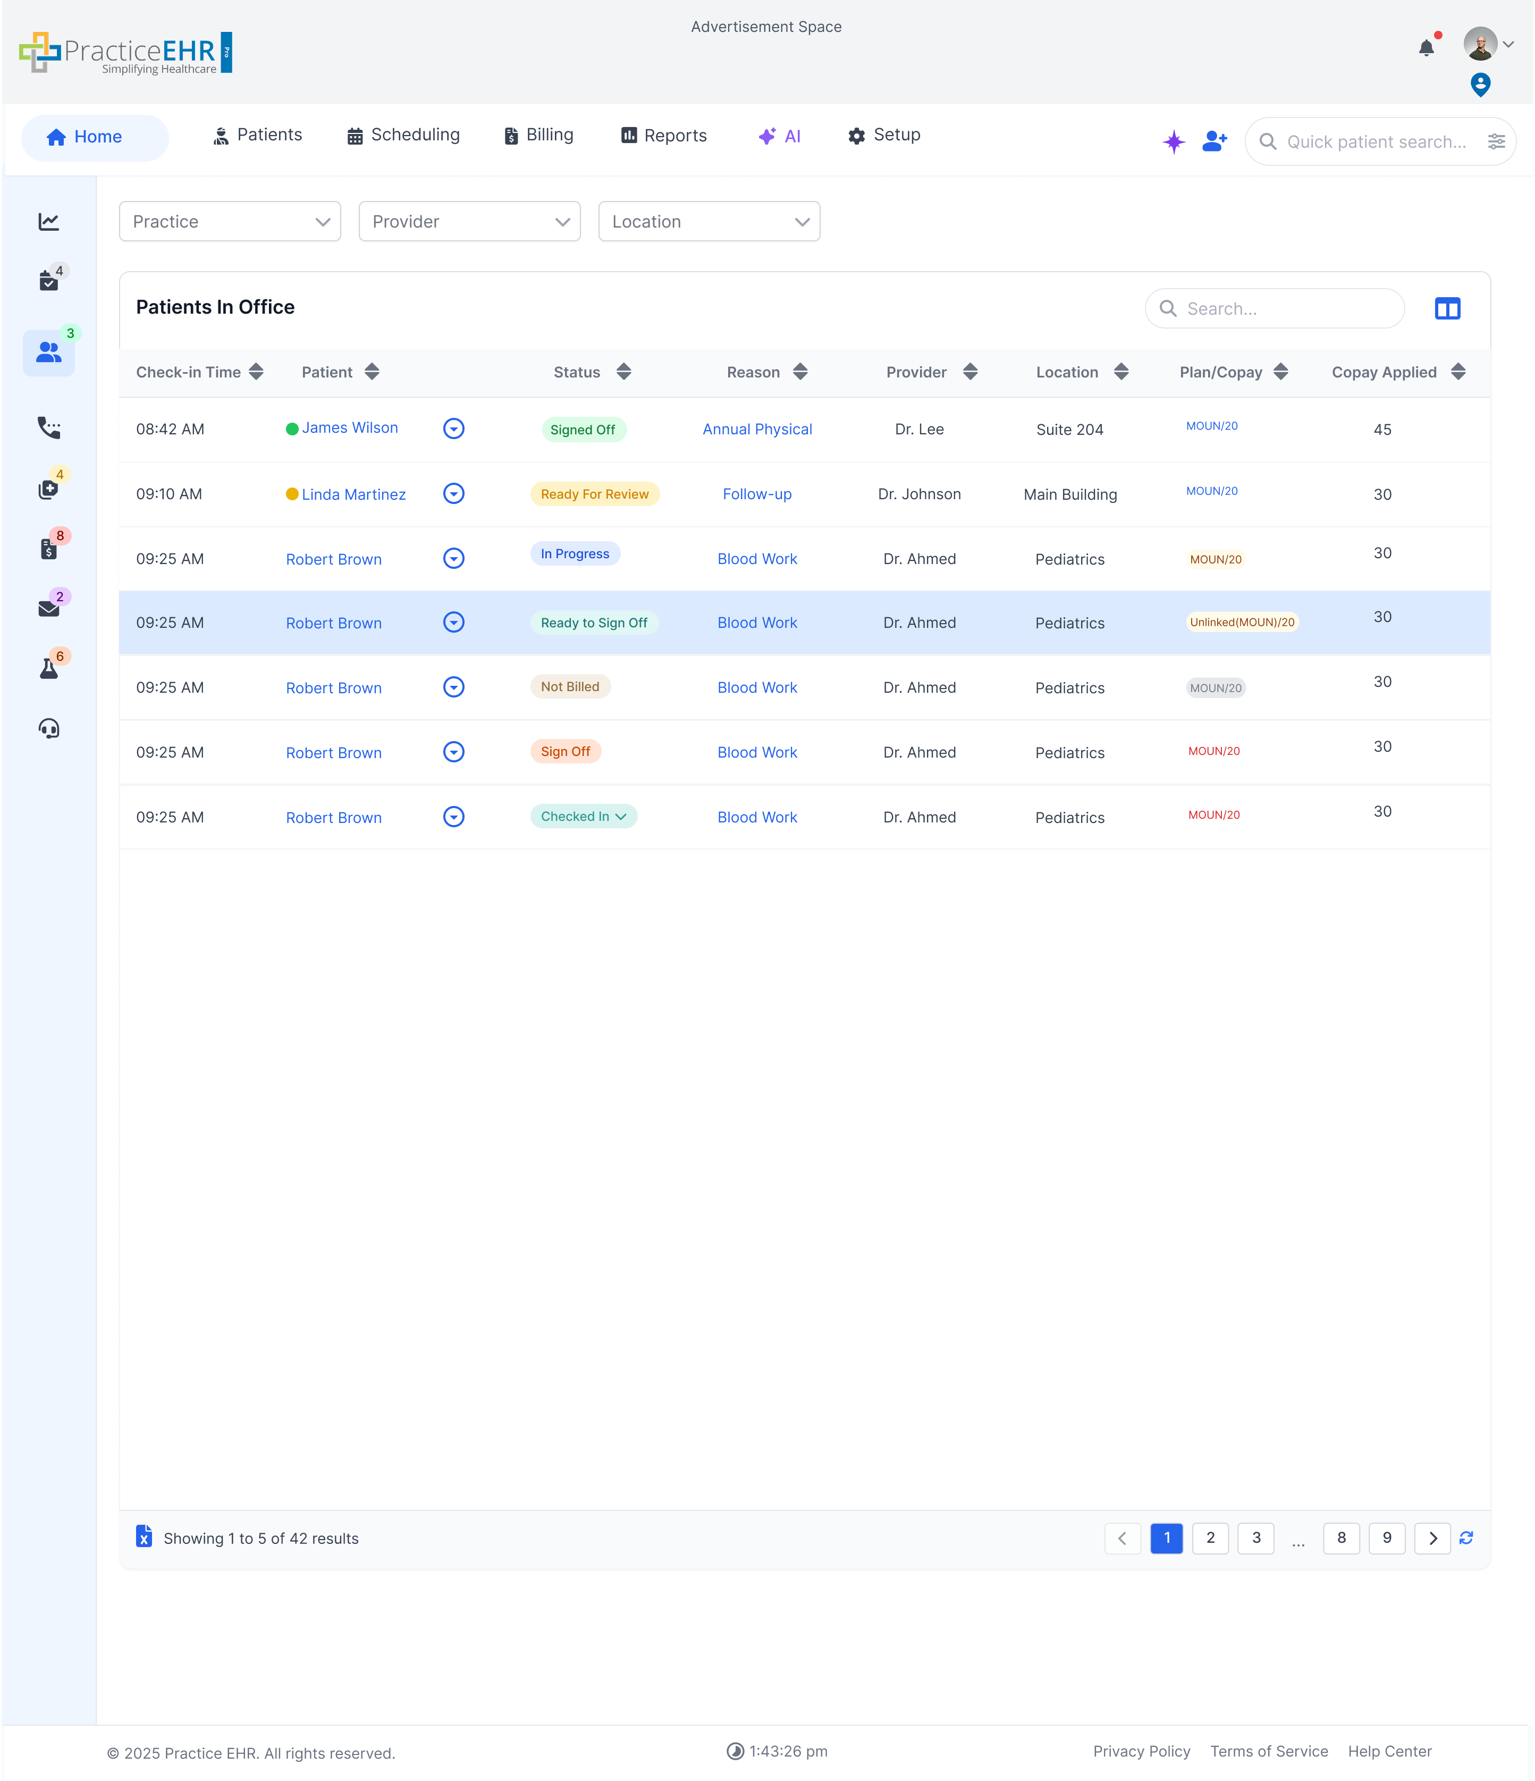Viewport: 1535px width, 1781px height.
Task: Open James Wilson's patient record
Action: (350, 427)
